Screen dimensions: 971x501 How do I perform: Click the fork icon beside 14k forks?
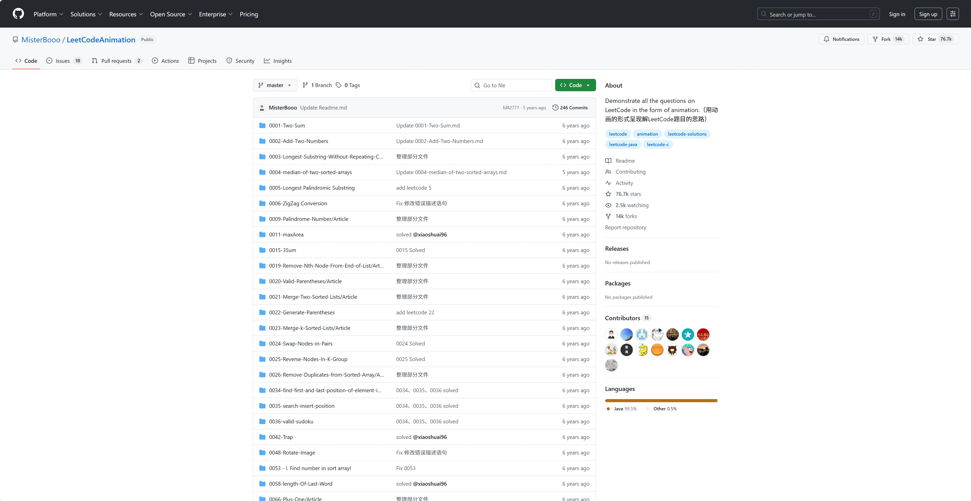(608, 216)
